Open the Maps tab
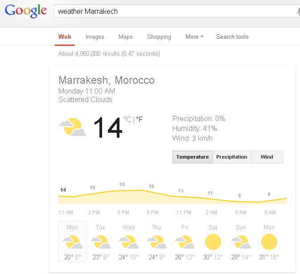Image resolution: width=300 pixels, height=274 pixels. [126, 37]
